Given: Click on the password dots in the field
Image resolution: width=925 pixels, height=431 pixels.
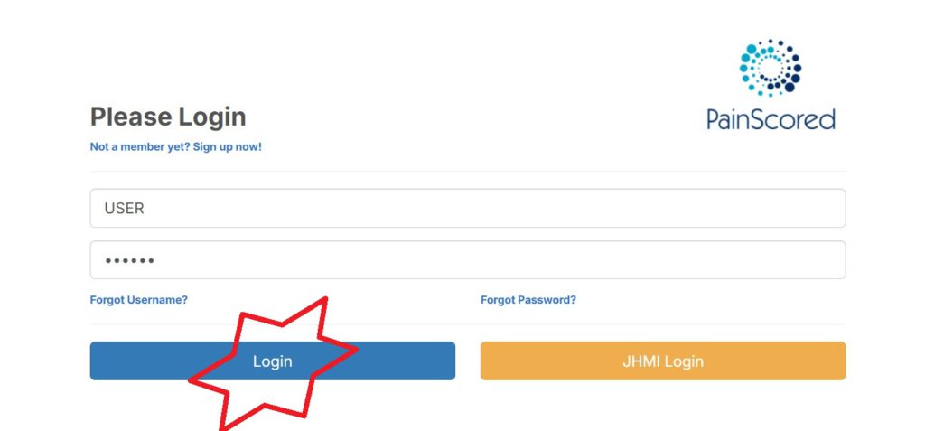Looking at the screenshot, I should [x=130, y=260].
